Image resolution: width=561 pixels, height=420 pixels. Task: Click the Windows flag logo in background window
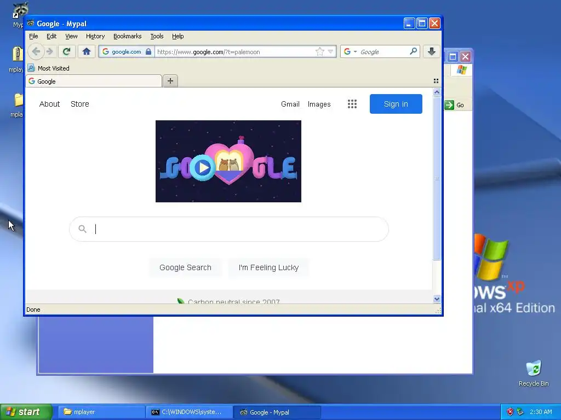[x=461, y=69]
